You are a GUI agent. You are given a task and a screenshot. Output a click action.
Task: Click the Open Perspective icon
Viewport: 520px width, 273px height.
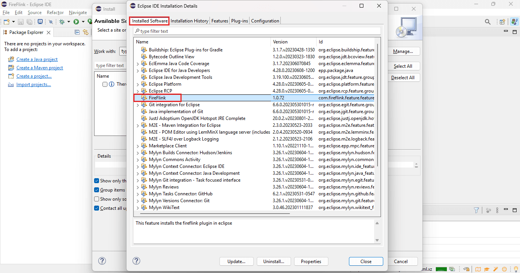pyautogui.click(x=502, y=22)
